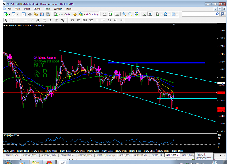The height and width of the screenshot is (164, 228).
Task: Switch timeframe to H4
Action: pos(103,20)
